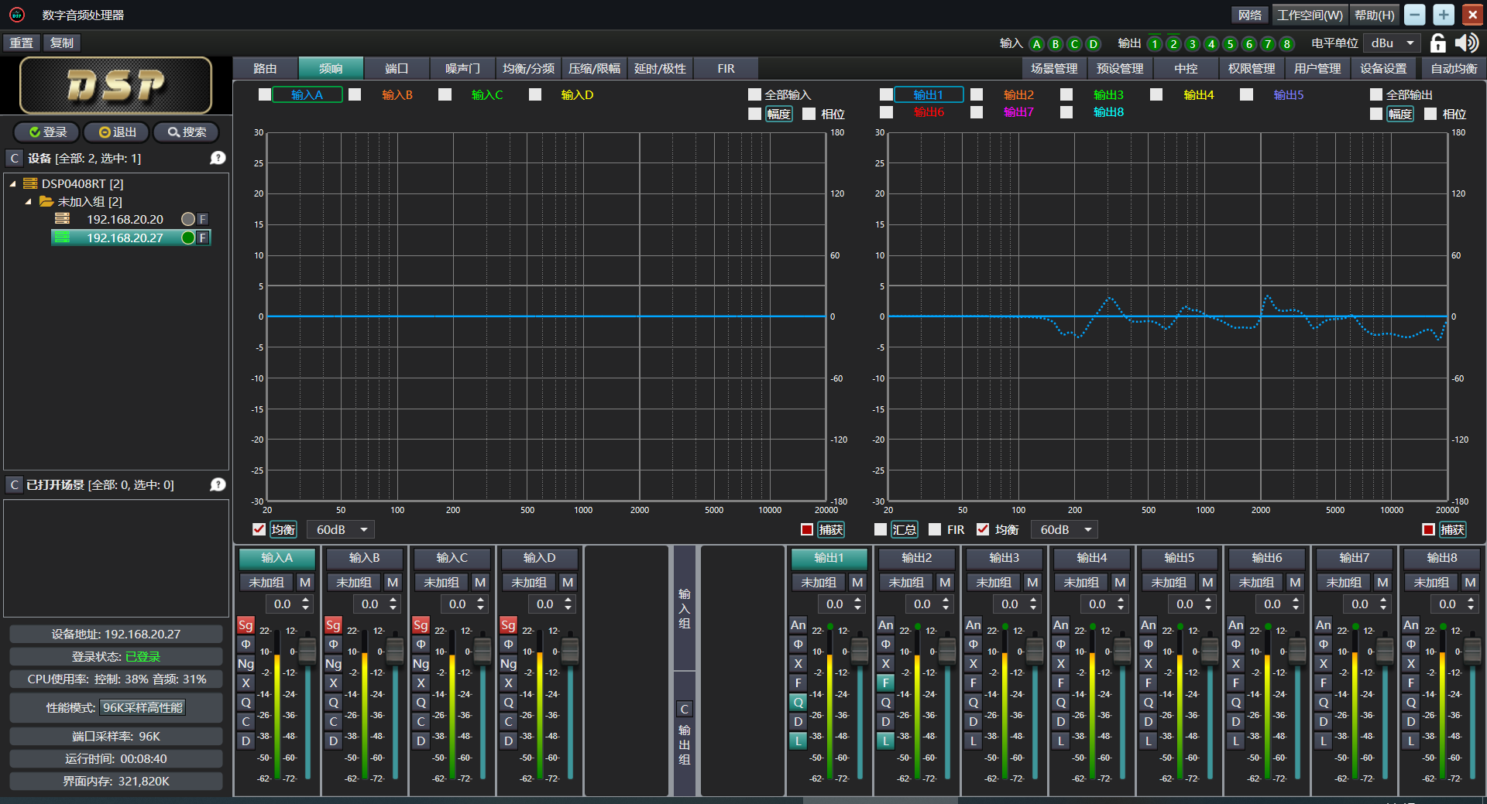1487x804 pixels.
Task: Click output indicator 8 in top bar
Action: click(1286, 44)
